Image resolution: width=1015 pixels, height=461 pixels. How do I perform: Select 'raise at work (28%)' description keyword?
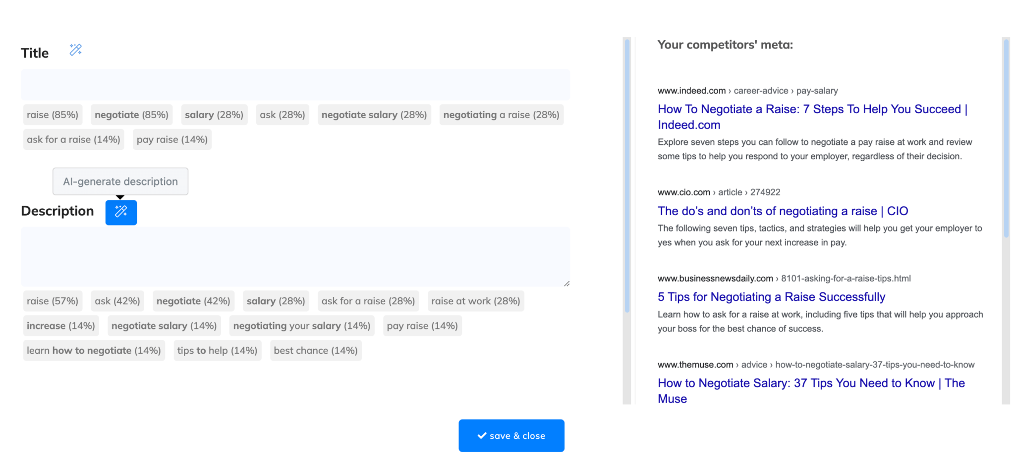tap(475, 301)
